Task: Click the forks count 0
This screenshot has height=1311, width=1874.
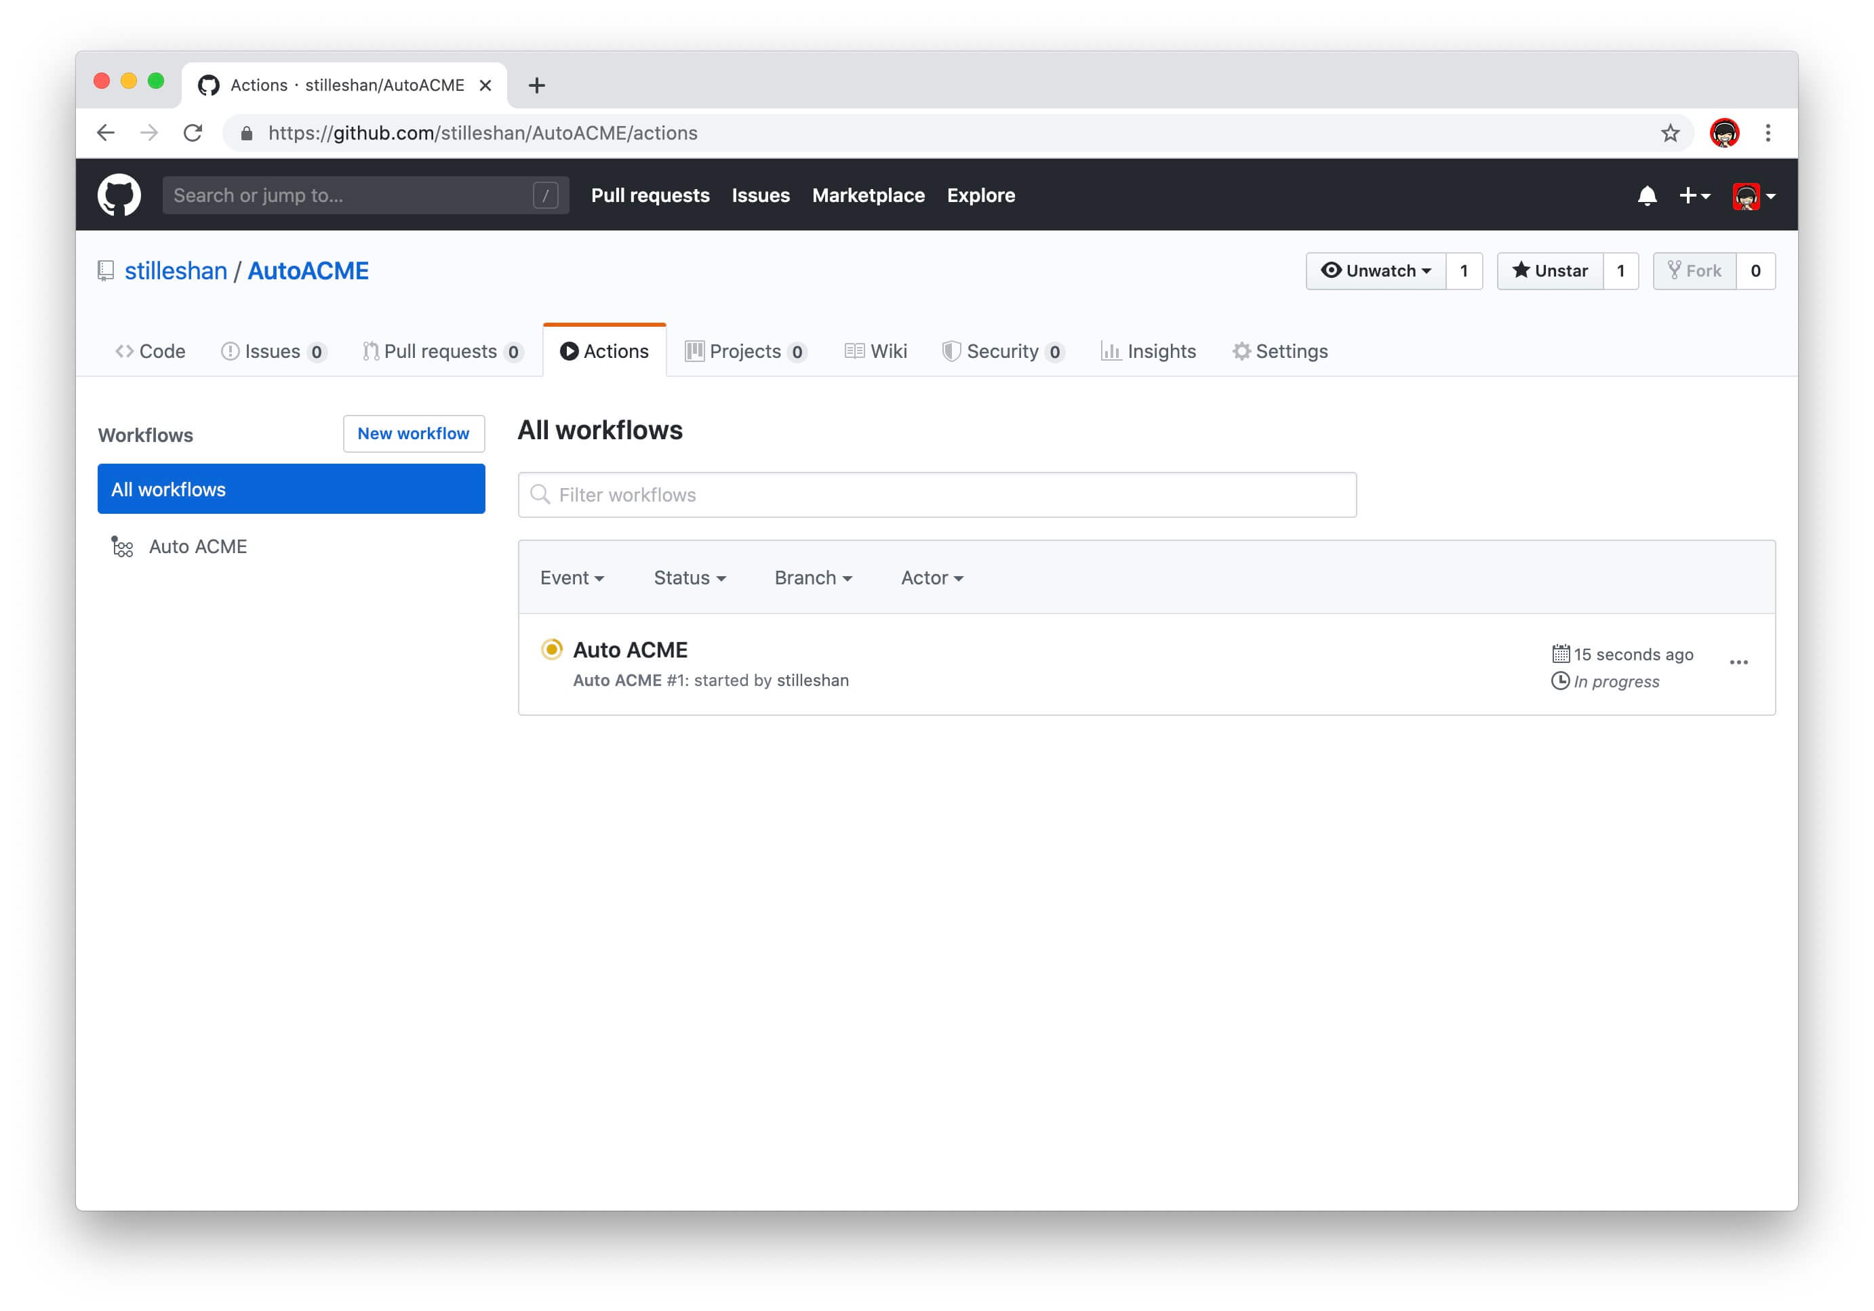Action: [1755, 271]
